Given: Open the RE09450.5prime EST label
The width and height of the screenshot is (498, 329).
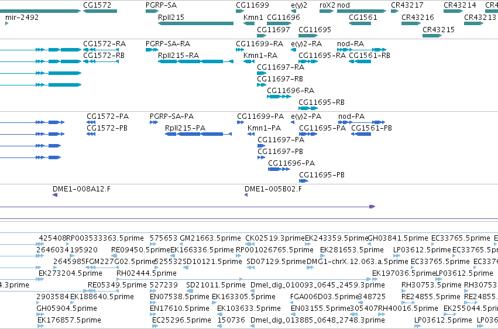Looking at the screenshot, I should pyautogui.click(x=140, y=249).
